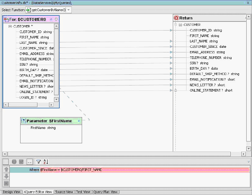Image resolution: width=252 pixels, height=195 pixels.
Task: Click the Parameter $FirstName question-mark icon
Action: click(23, 121)
